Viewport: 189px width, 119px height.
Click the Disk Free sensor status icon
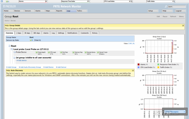[61, 52]
